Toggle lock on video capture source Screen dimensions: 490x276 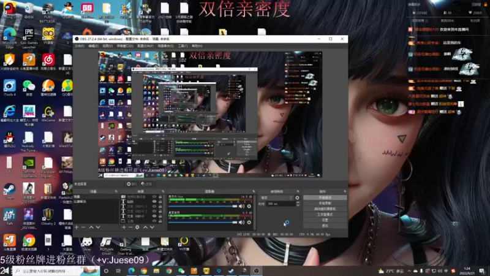tap(160, 197)
